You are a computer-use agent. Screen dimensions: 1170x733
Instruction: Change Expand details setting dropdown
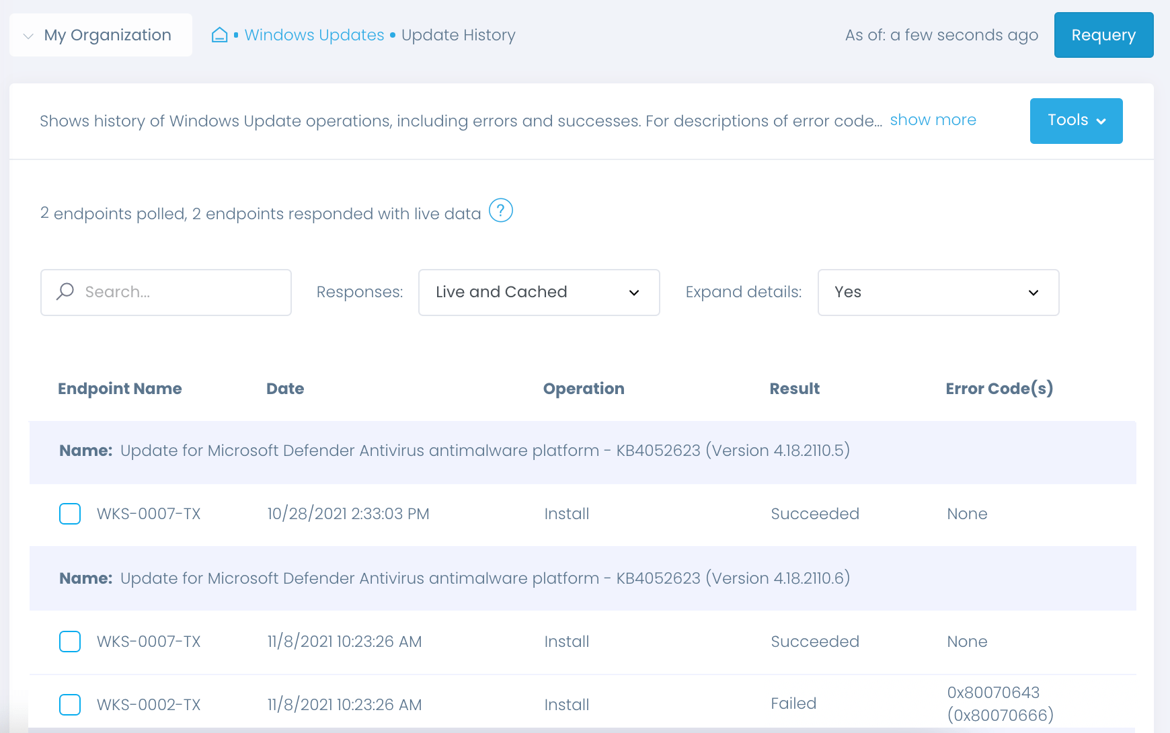point(938,293)
